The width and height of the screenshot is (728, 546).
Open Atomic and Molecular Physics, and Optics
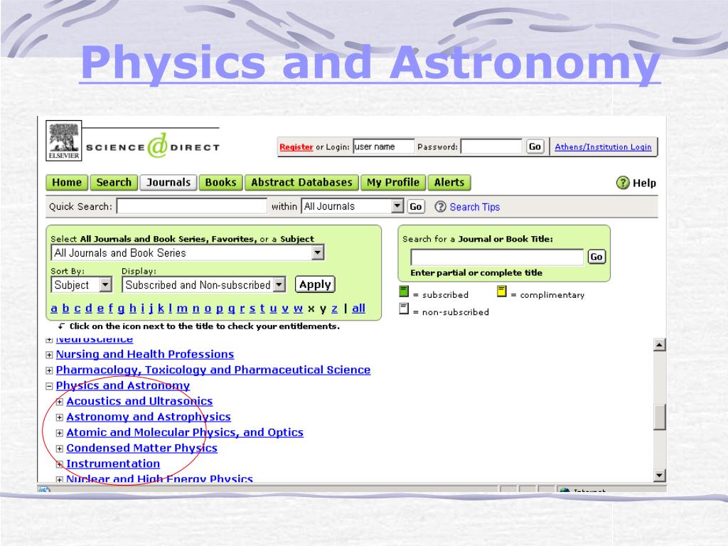click(185, 433)
